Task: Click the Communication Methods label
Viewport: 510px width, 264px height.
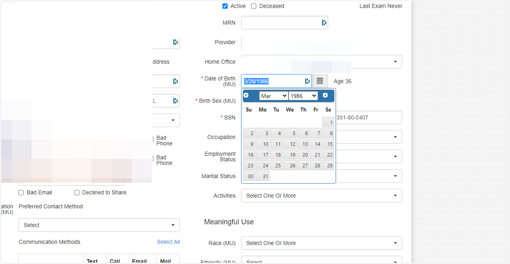Action: click(49, 242)
